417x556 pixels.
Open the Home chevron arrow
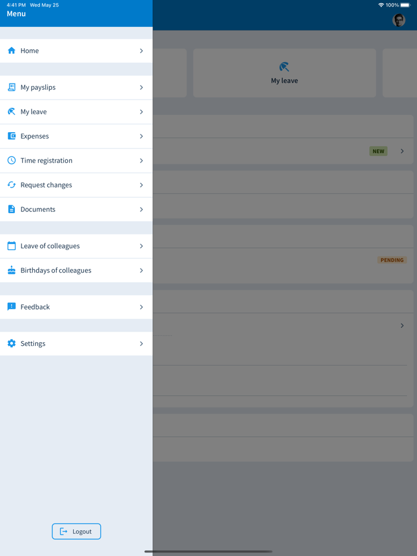[x=141, y=51]
